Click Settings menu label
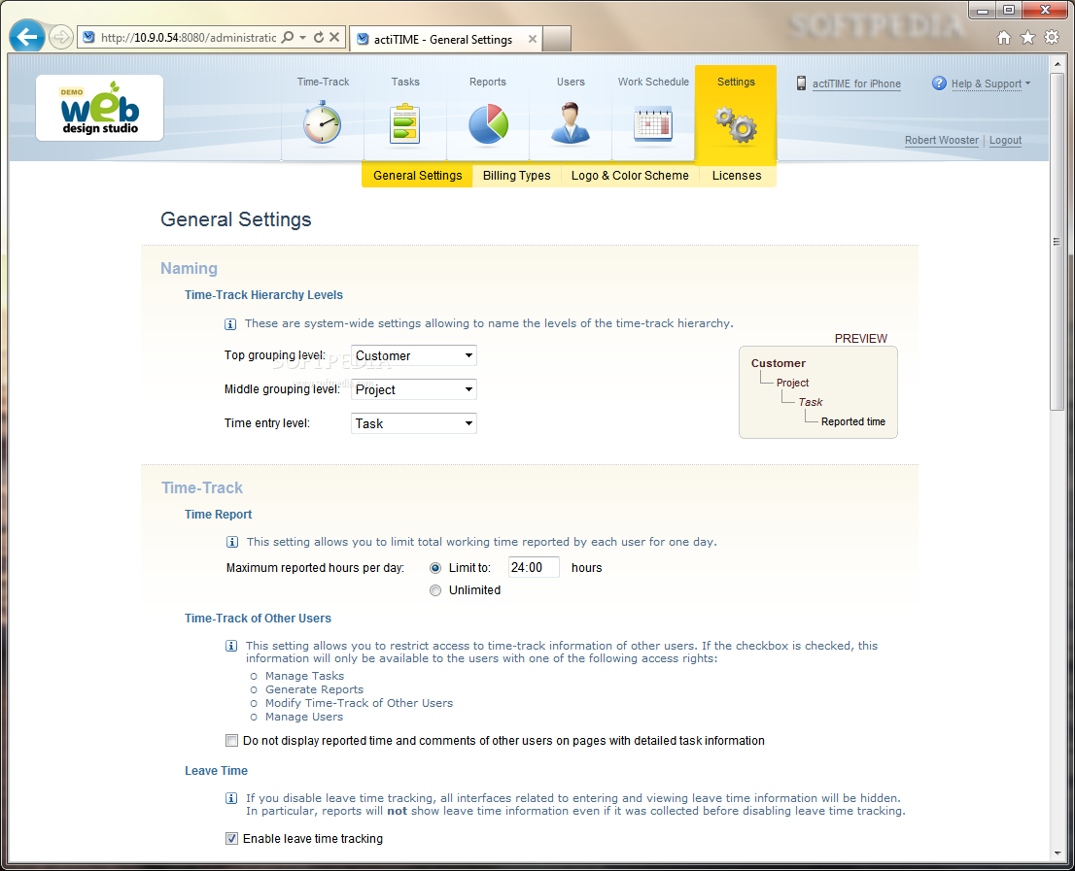The image size is (1075, 871). coord(736,82)
